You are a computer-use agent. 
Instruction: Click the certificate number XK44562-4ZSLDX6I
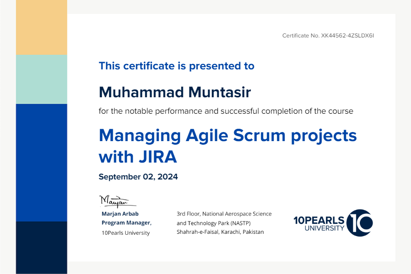click(x=348, y=36)
